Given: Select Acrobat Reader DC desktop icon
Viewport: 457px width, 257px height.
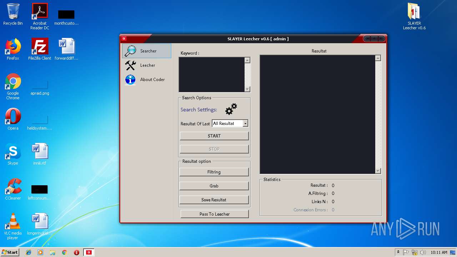Looking at the screenshot, I should pyautogui.click(x=40, y=16).
